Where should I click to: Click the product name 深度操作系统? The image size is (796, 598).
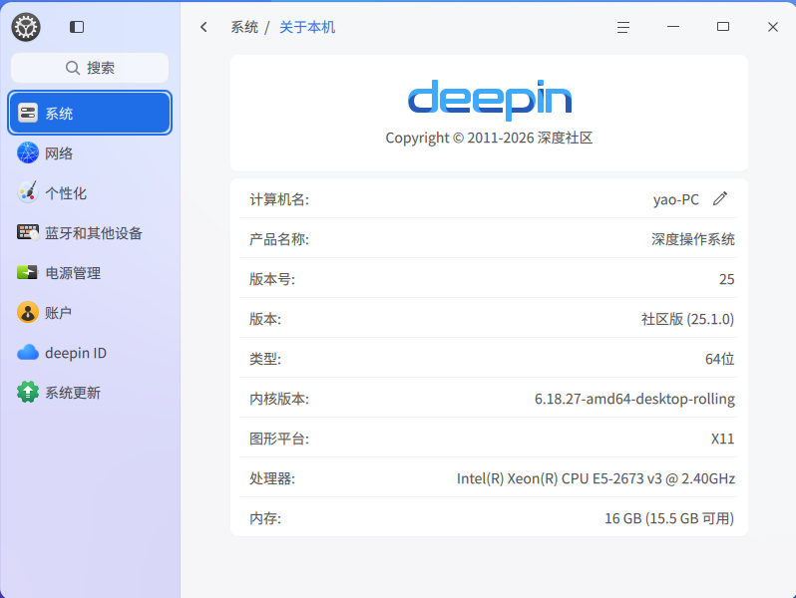pyautogui.click(x=693, y=239)
